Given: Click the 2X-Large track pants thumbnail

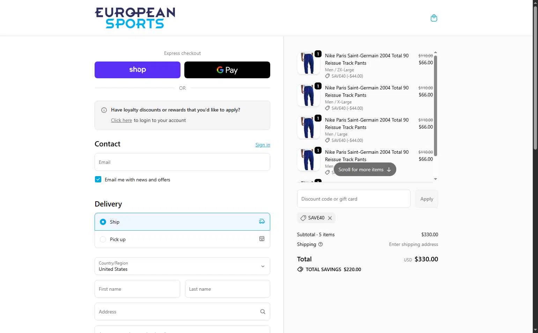Looking at the screenshot, I should tap(309, 63).
